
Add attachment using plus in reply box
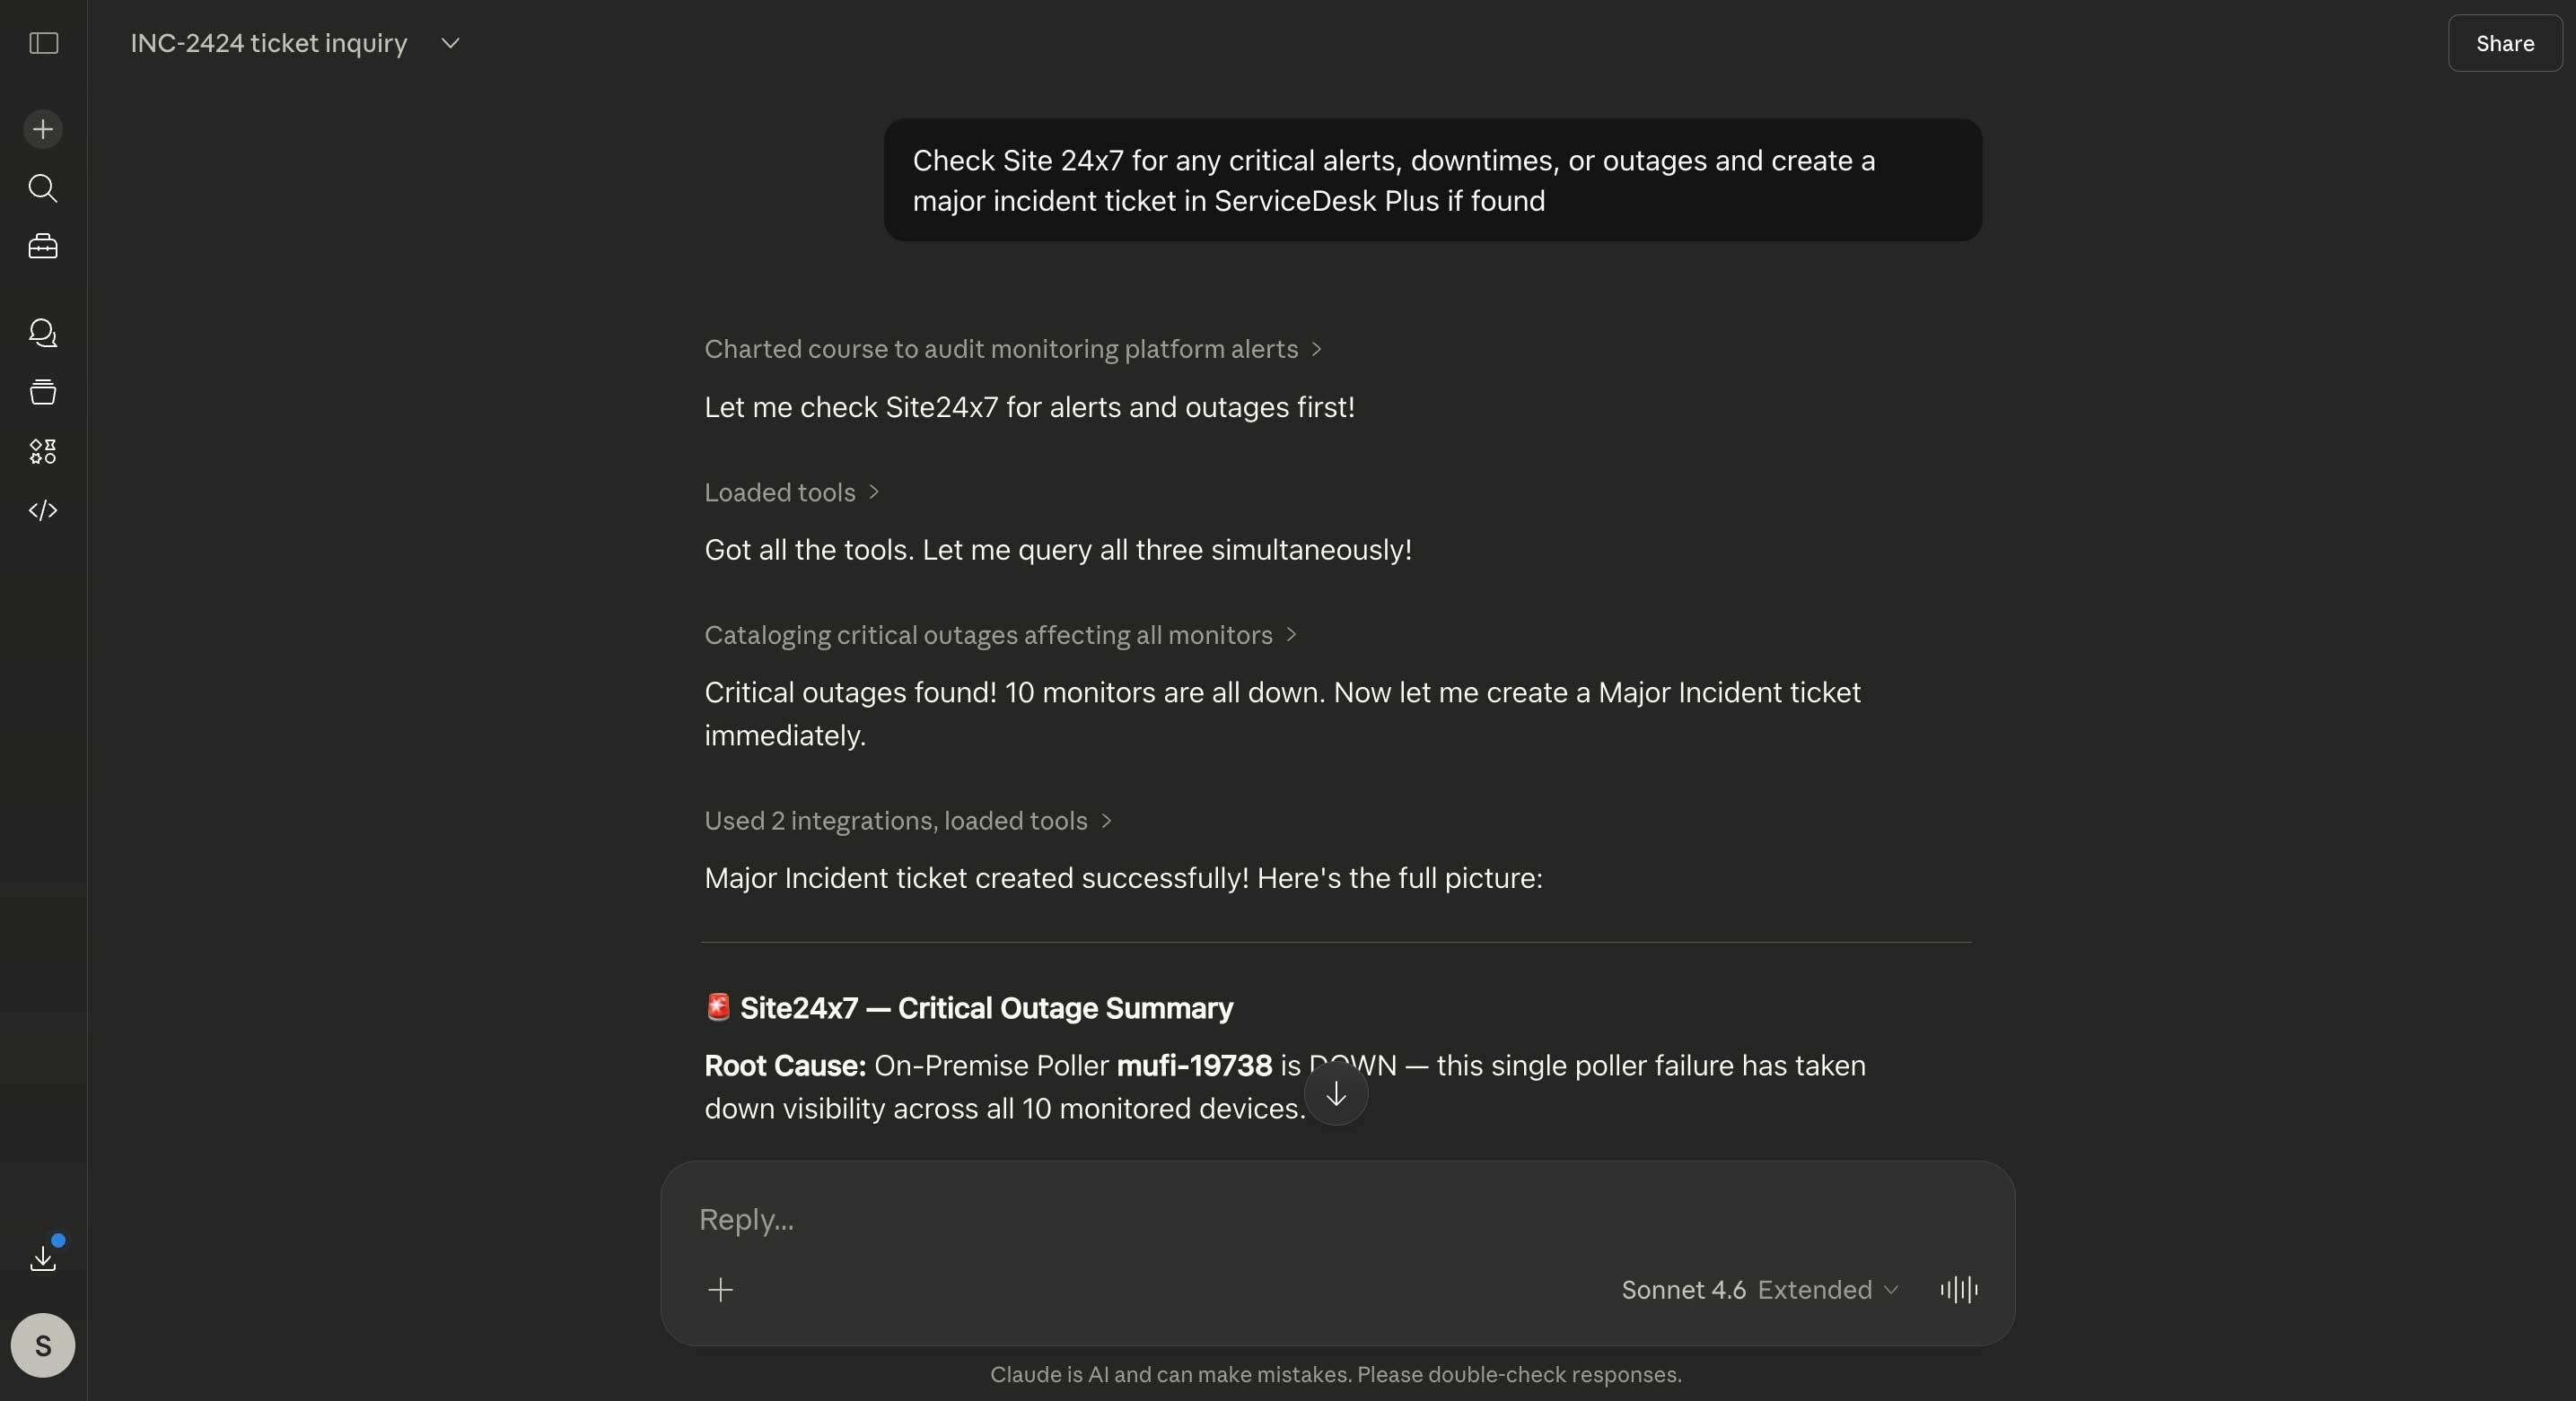720,1290
